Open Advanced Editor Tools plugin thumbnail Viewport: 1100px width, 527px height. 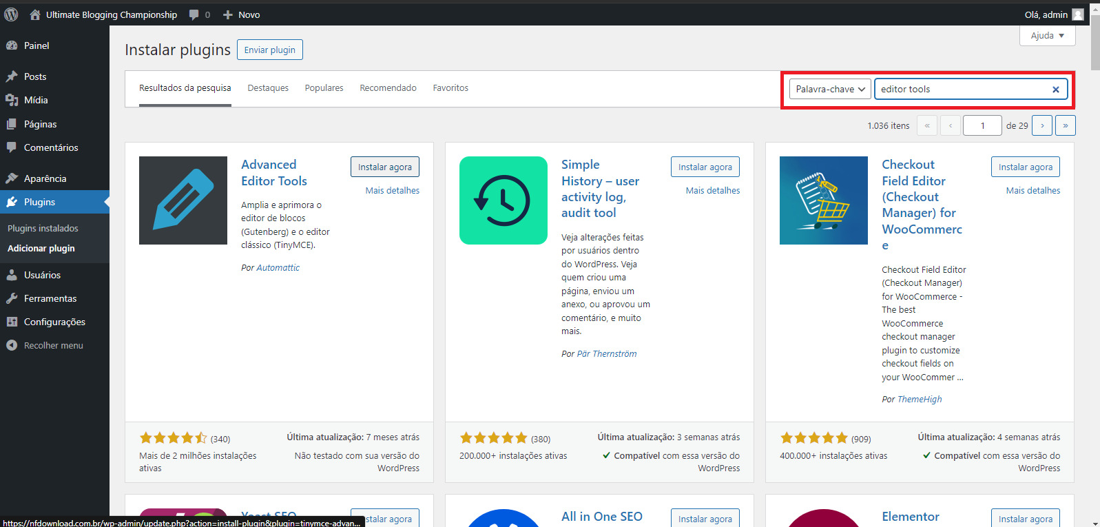point(183,200)
